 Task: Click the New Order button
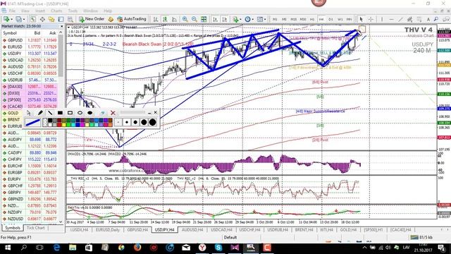click(92, 19)
